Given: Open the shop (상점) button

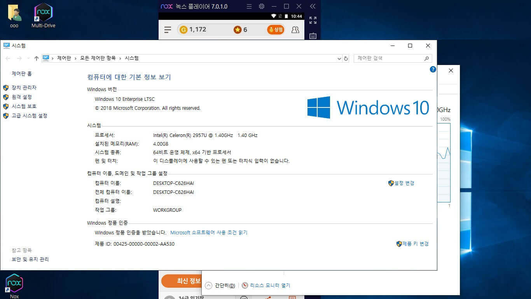Looking at the screenshot, I should (276, 30).
